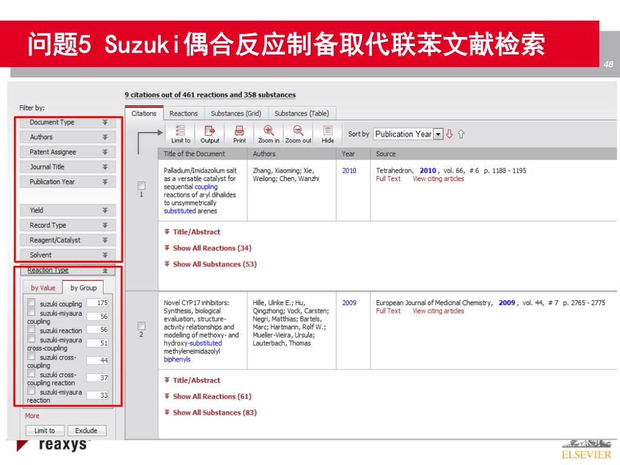
Task: Check the suzuki reaction checkbox
Action: click(x=31, y=330)
